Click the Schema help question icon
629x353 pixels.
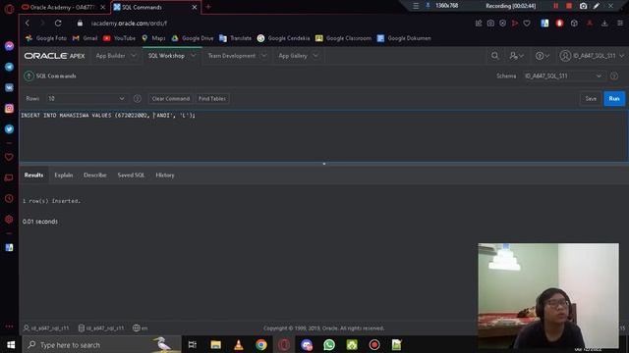pyautogui.click(x=614, y=76)
